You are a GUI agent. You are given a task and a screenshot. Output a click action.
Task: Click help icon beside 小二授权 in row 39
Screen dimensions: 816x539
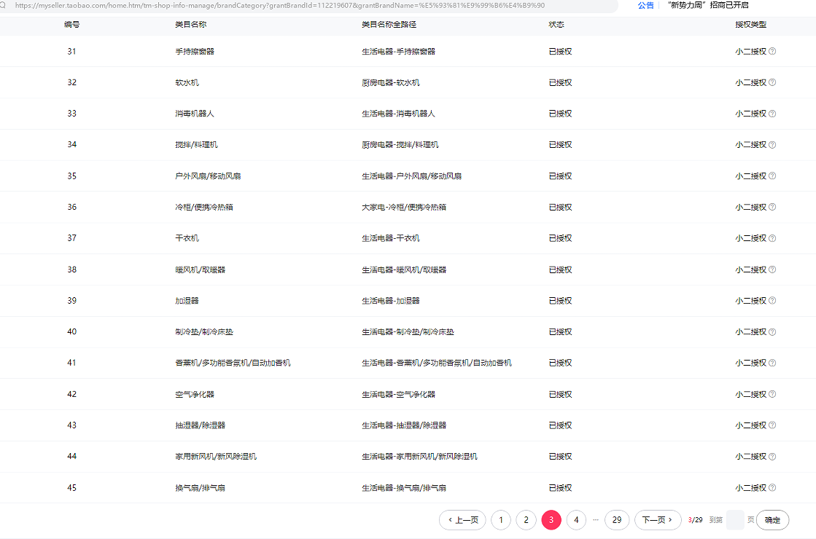pos(772,301)
